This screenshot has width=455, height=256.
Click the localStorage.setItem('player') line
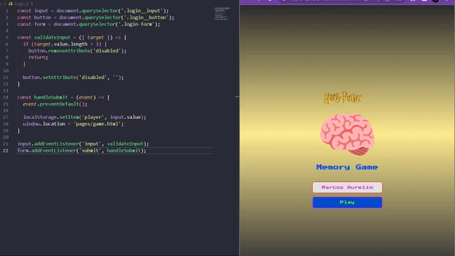84,117
